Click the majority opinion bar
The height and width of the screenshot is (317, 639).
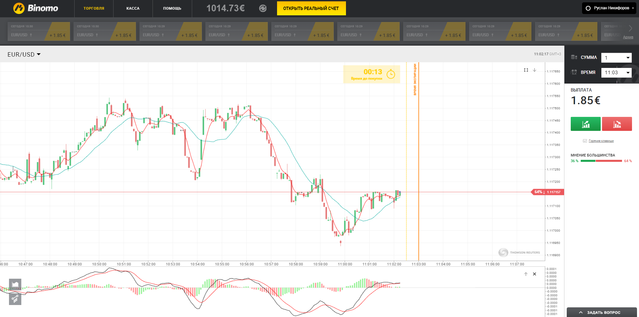point(601,161)
